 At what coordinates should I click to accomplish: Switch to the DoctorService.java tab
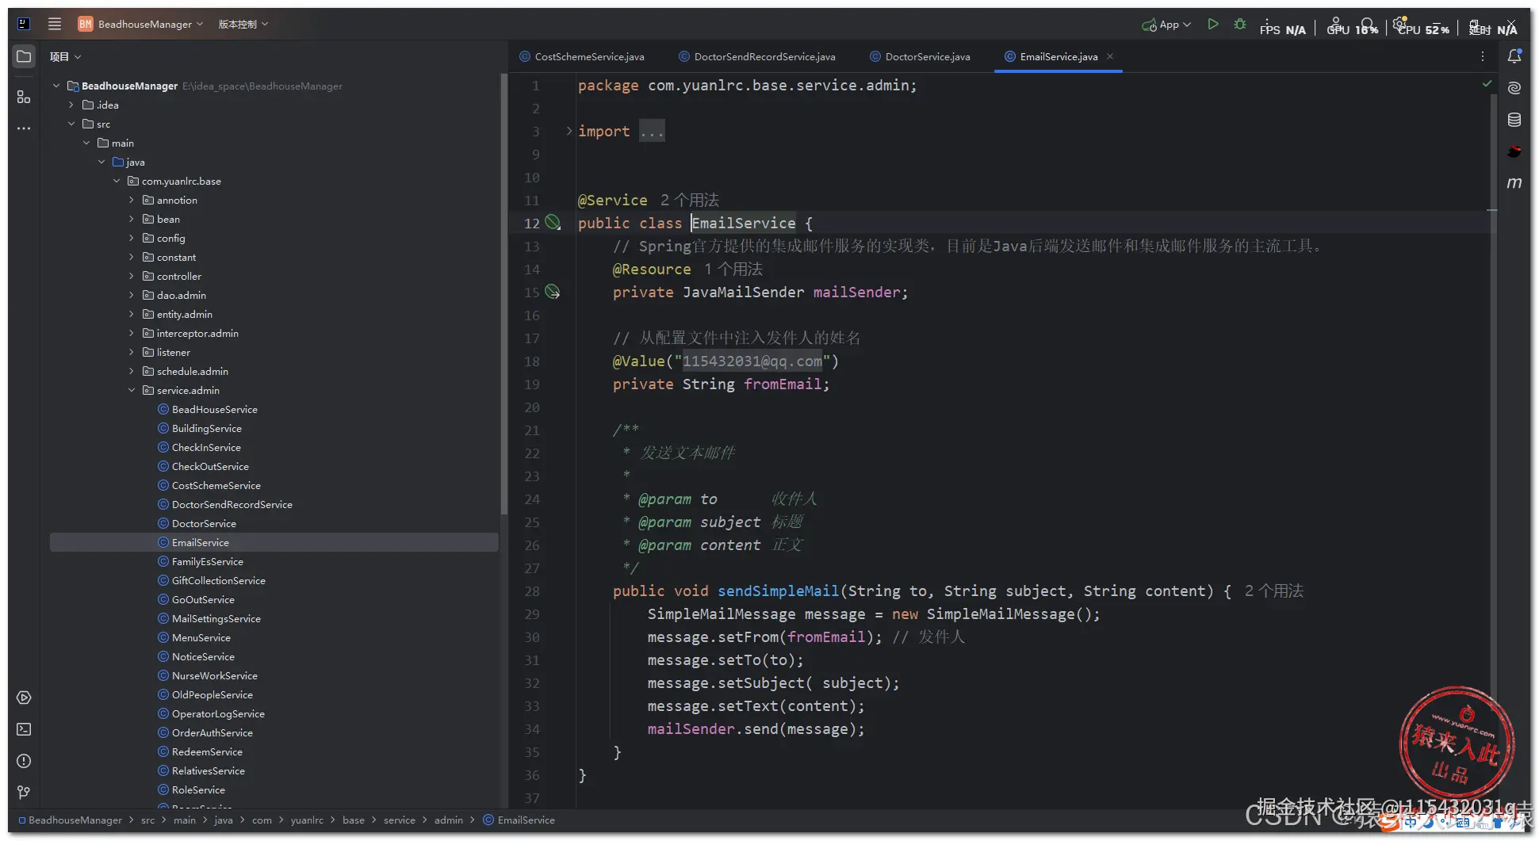920,56
